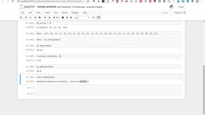Click the browser address bar URL
Screen dimensions: 205x115
point(52,1)
